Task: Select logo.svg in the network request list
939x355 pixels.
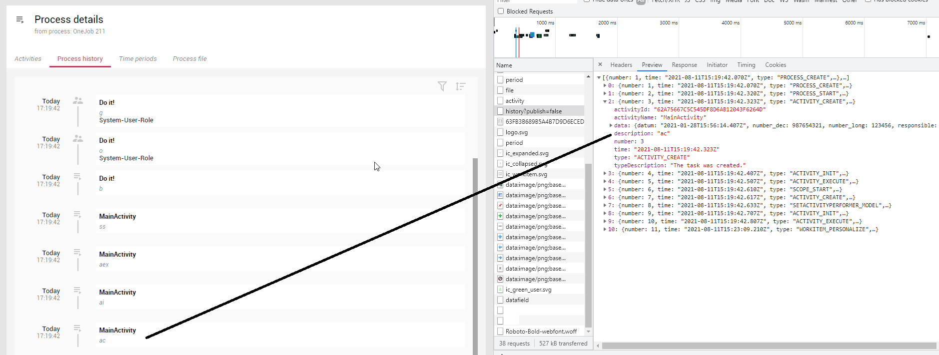Action: pyautogui.click(x=516, y=132)
